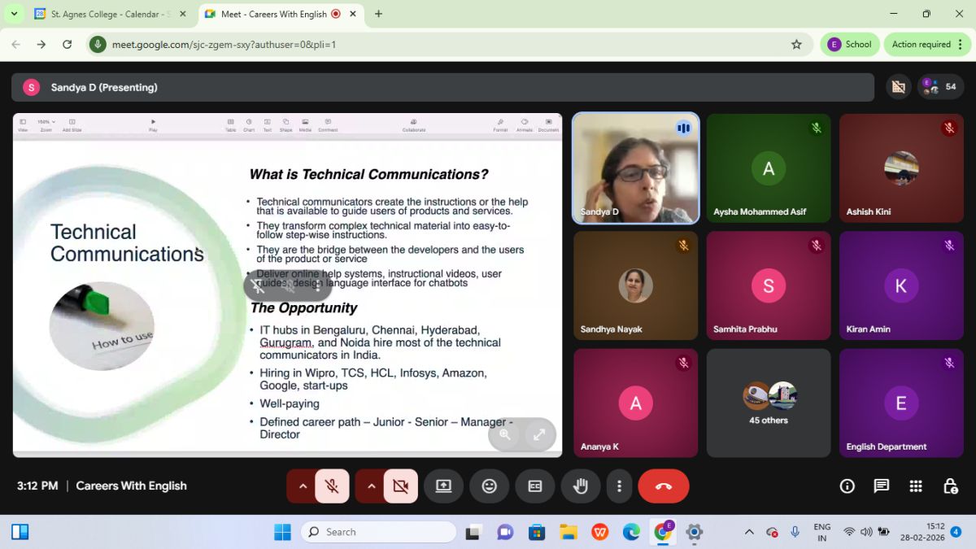Viewport: 976px width, 549px height.
Task: Zoom into the presentation with magnifier icon
Action: pos(505,434)
